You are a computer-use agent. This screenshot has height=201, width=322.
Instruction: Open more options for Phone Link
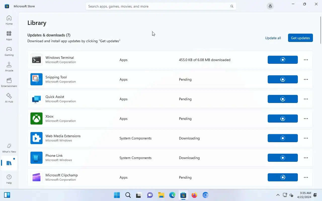(306, 158)
